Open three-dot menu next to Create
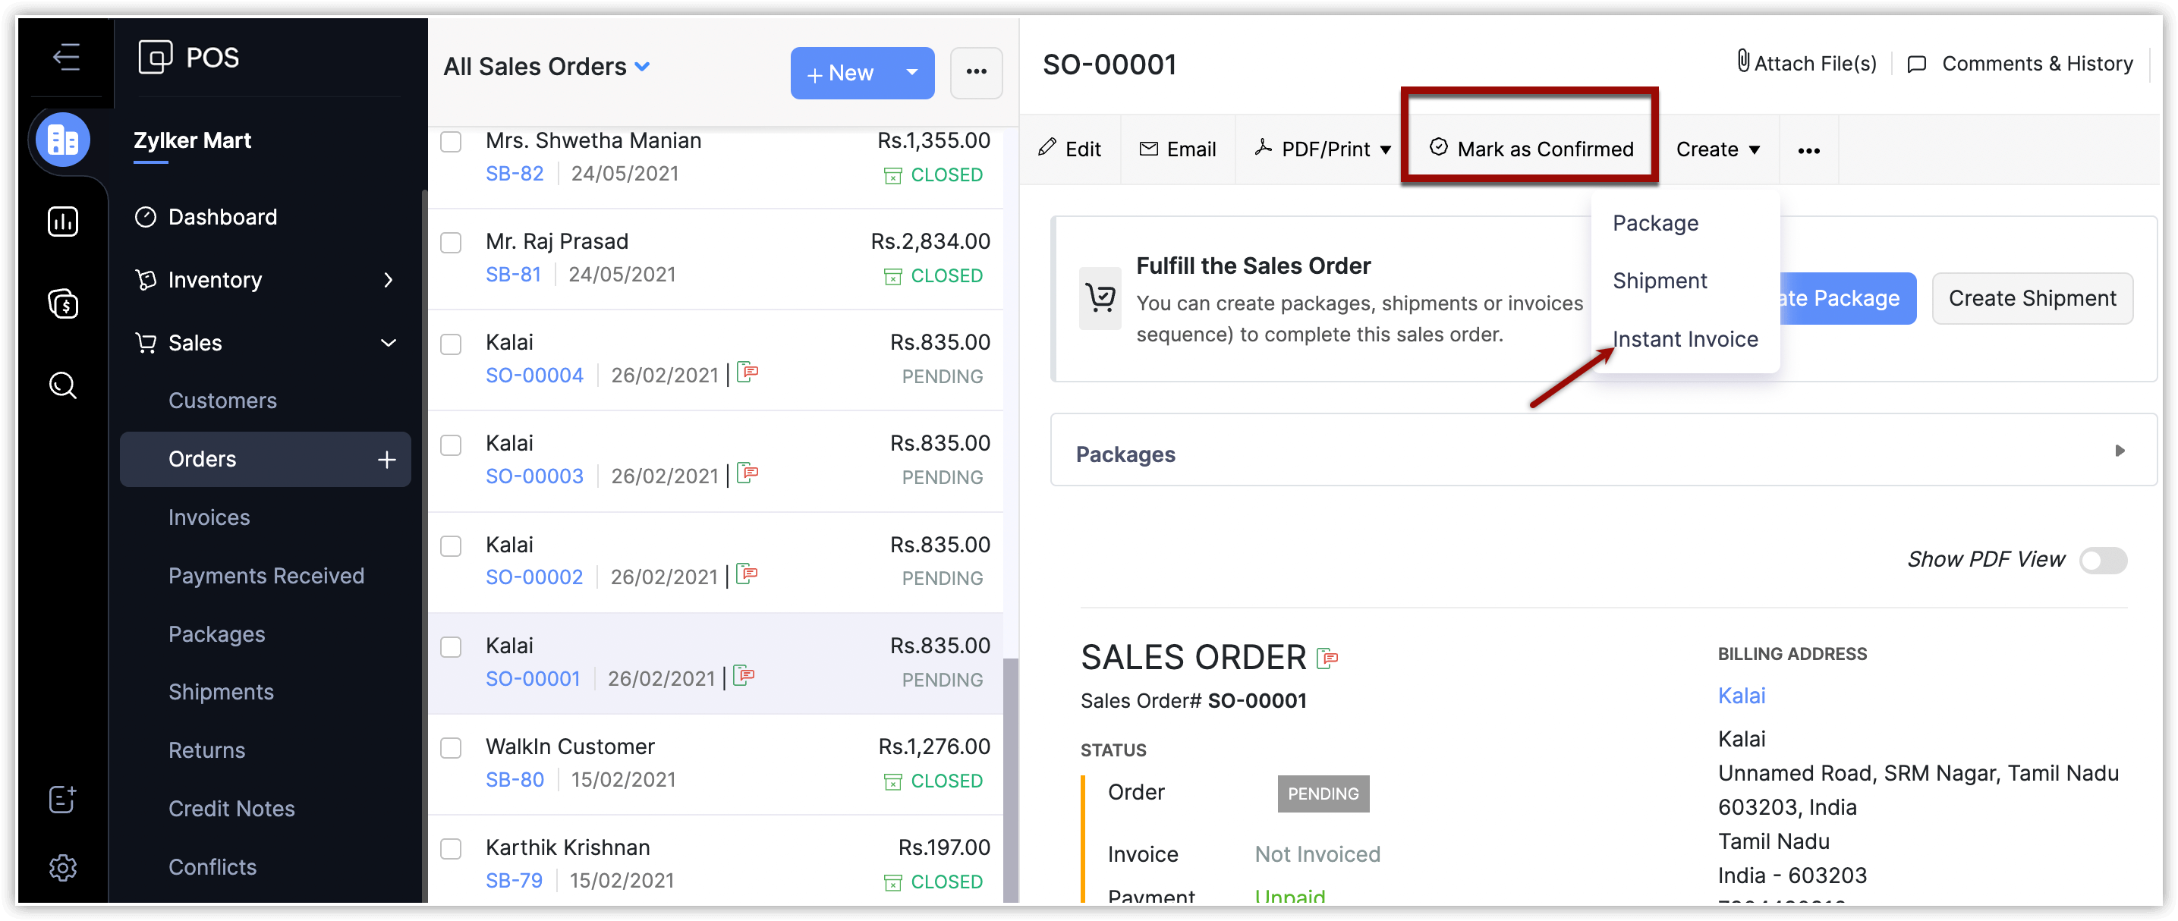The height and width of the screenshot is (921, 2178). point(1808,150)
